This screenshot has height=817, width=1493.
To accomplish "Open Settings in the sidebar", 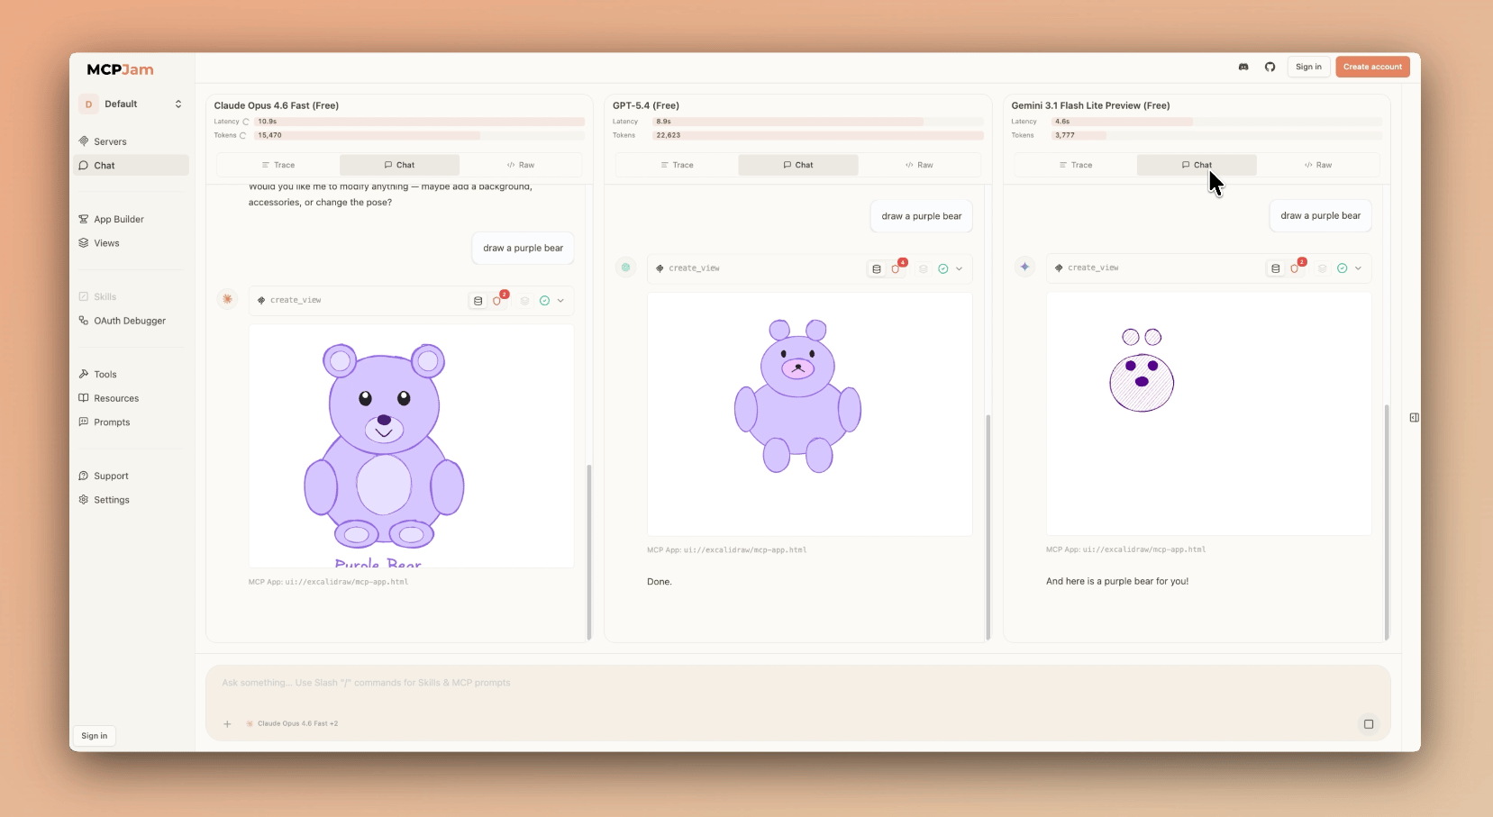I will [131, 500].
